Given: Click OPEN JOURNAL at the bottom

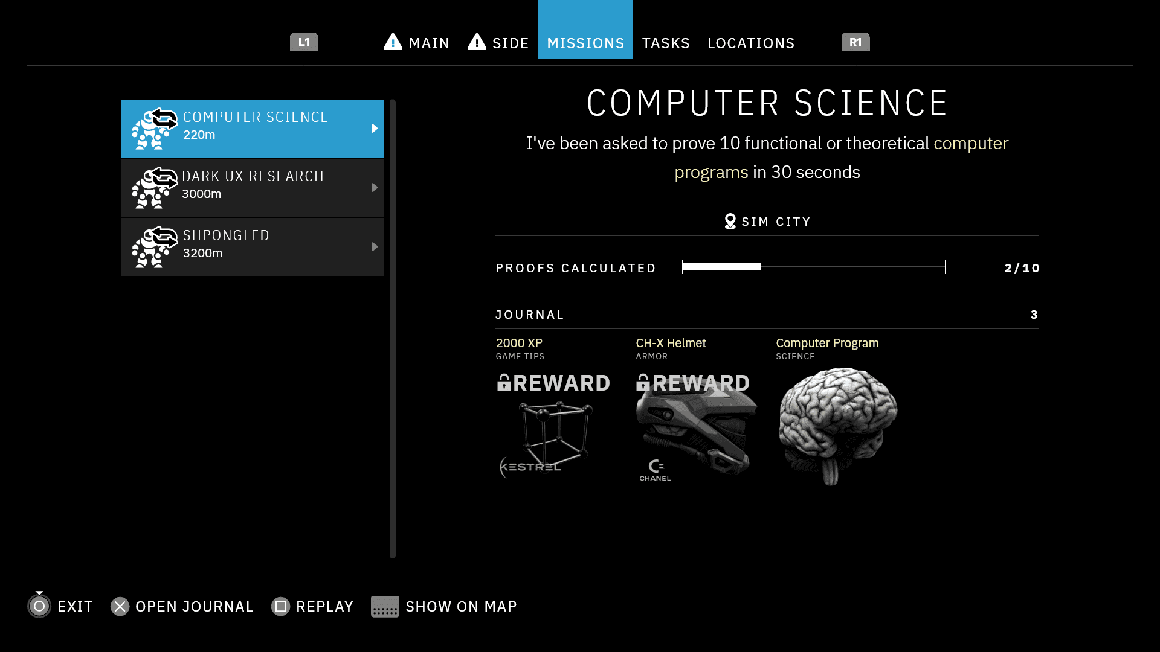Looking at the screenshot, I should point(195,607).
